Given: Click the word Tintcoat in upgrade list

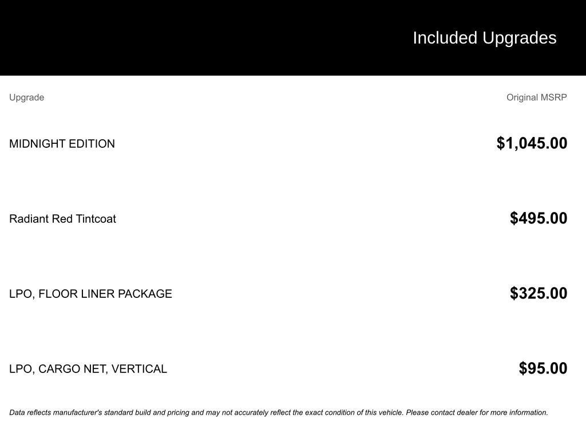Looking at the screenshot, I should pos(96,219).
